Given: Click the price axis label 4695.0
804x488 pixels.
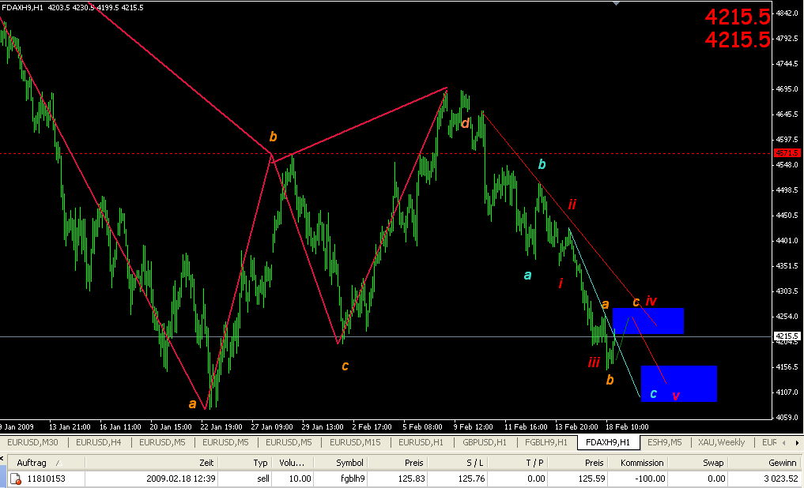Looking at the screenshot, I should coord(787,89).
